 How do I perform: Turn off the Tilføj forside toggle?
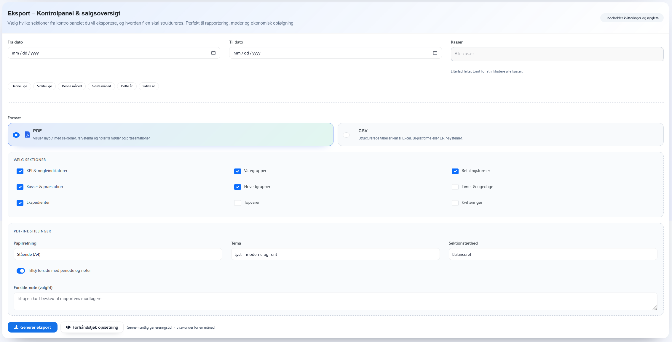point(21,271)
